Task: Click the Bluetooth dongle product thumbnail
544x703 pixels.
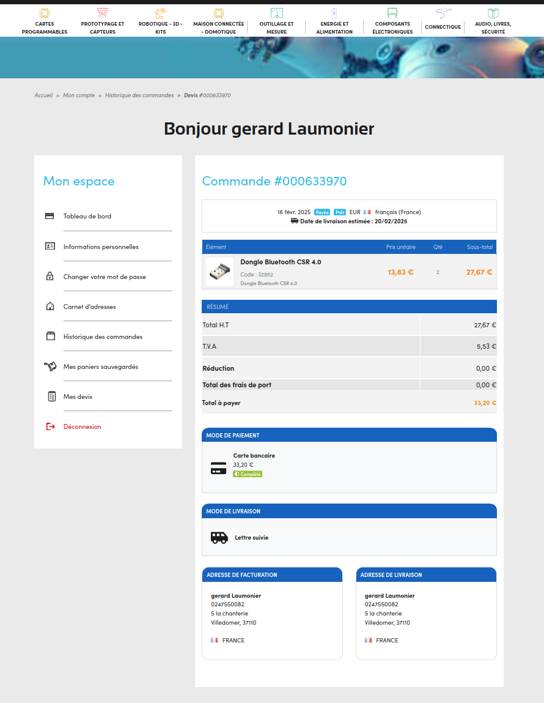Action: [219, 272]
